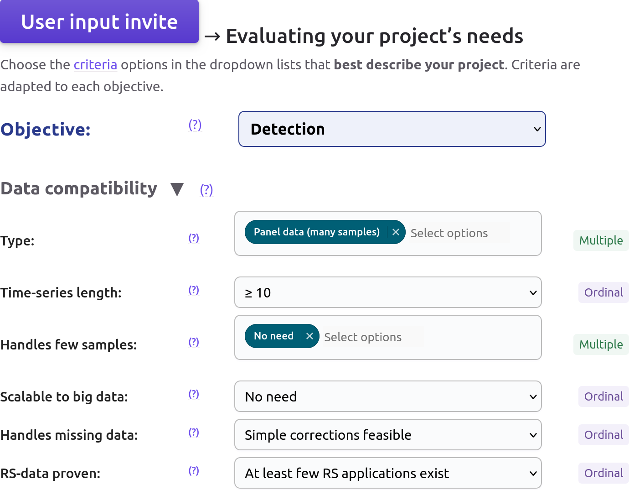
Task: Collapse the Data compatibility section
Action: coord(177,189)
